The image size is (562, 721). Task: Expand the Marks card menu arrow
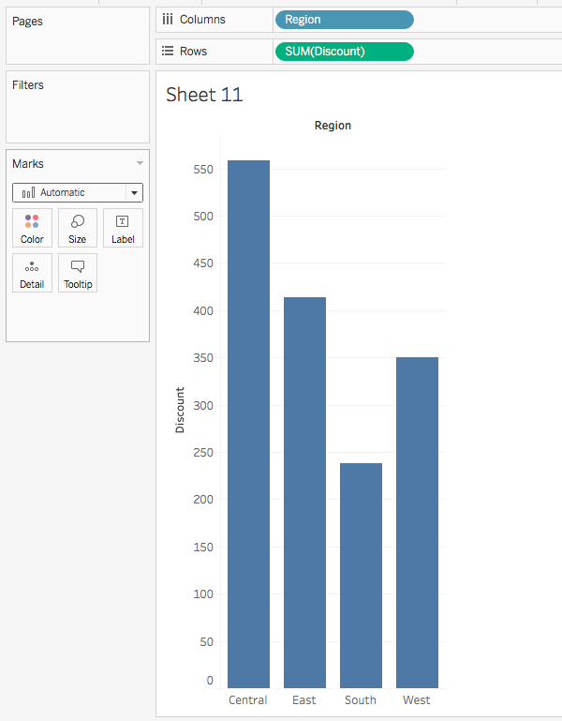[140, 163]
